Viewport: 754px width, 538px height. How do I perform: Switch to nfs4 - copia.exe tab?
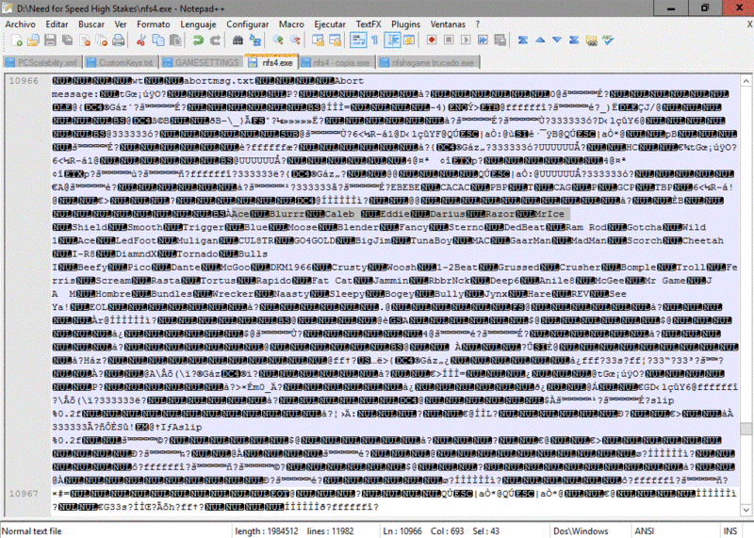point(337,62)
